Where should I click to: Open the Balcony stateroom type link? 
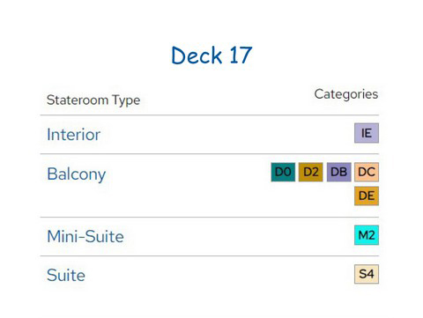[77, 174]
